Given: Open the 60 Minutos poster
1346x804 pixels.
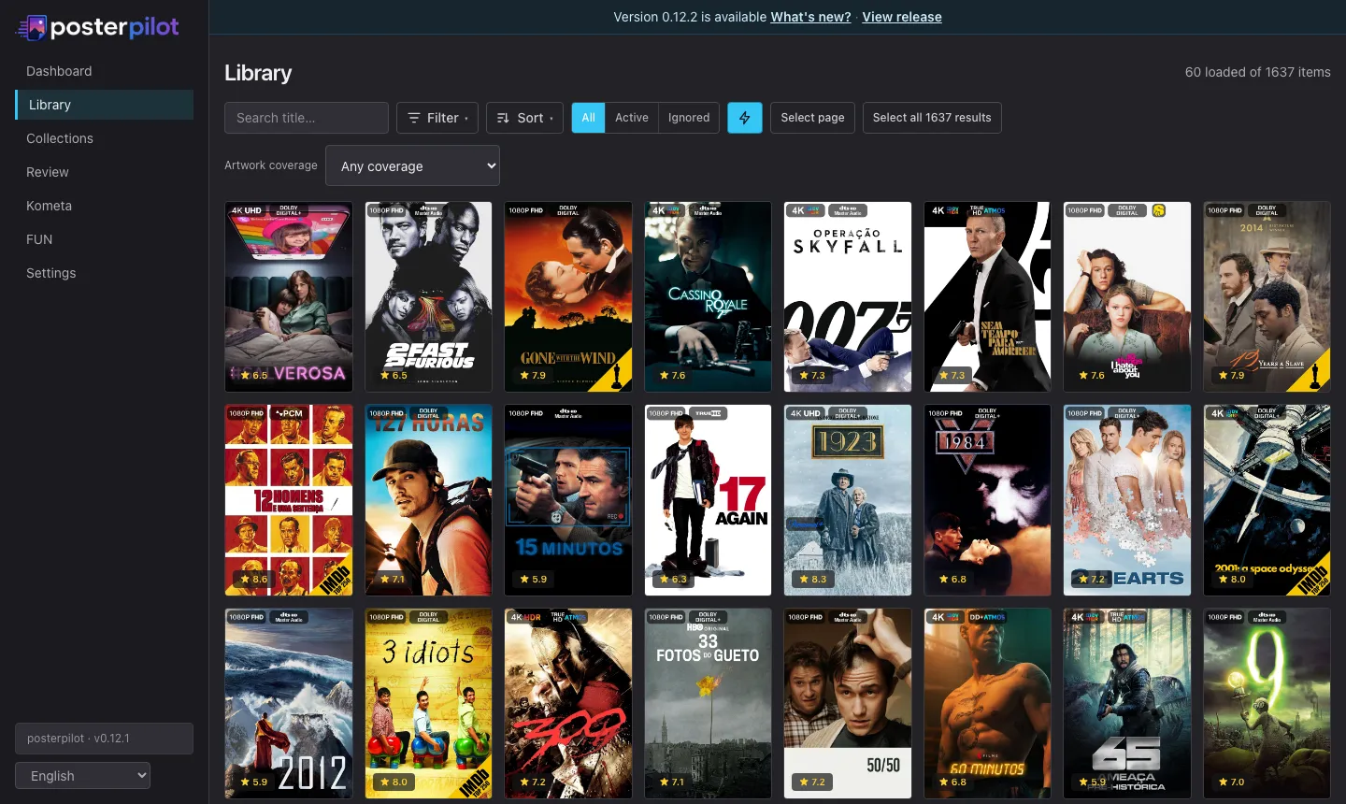Looking at the screenshot, I should coord(987,703).
